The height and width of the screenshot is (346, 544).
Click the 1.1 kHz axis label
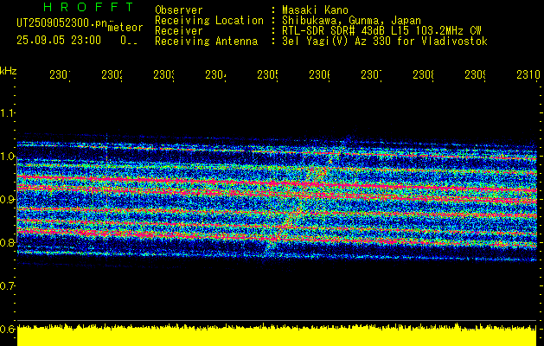pyautogui.click(x=7, y=112)
